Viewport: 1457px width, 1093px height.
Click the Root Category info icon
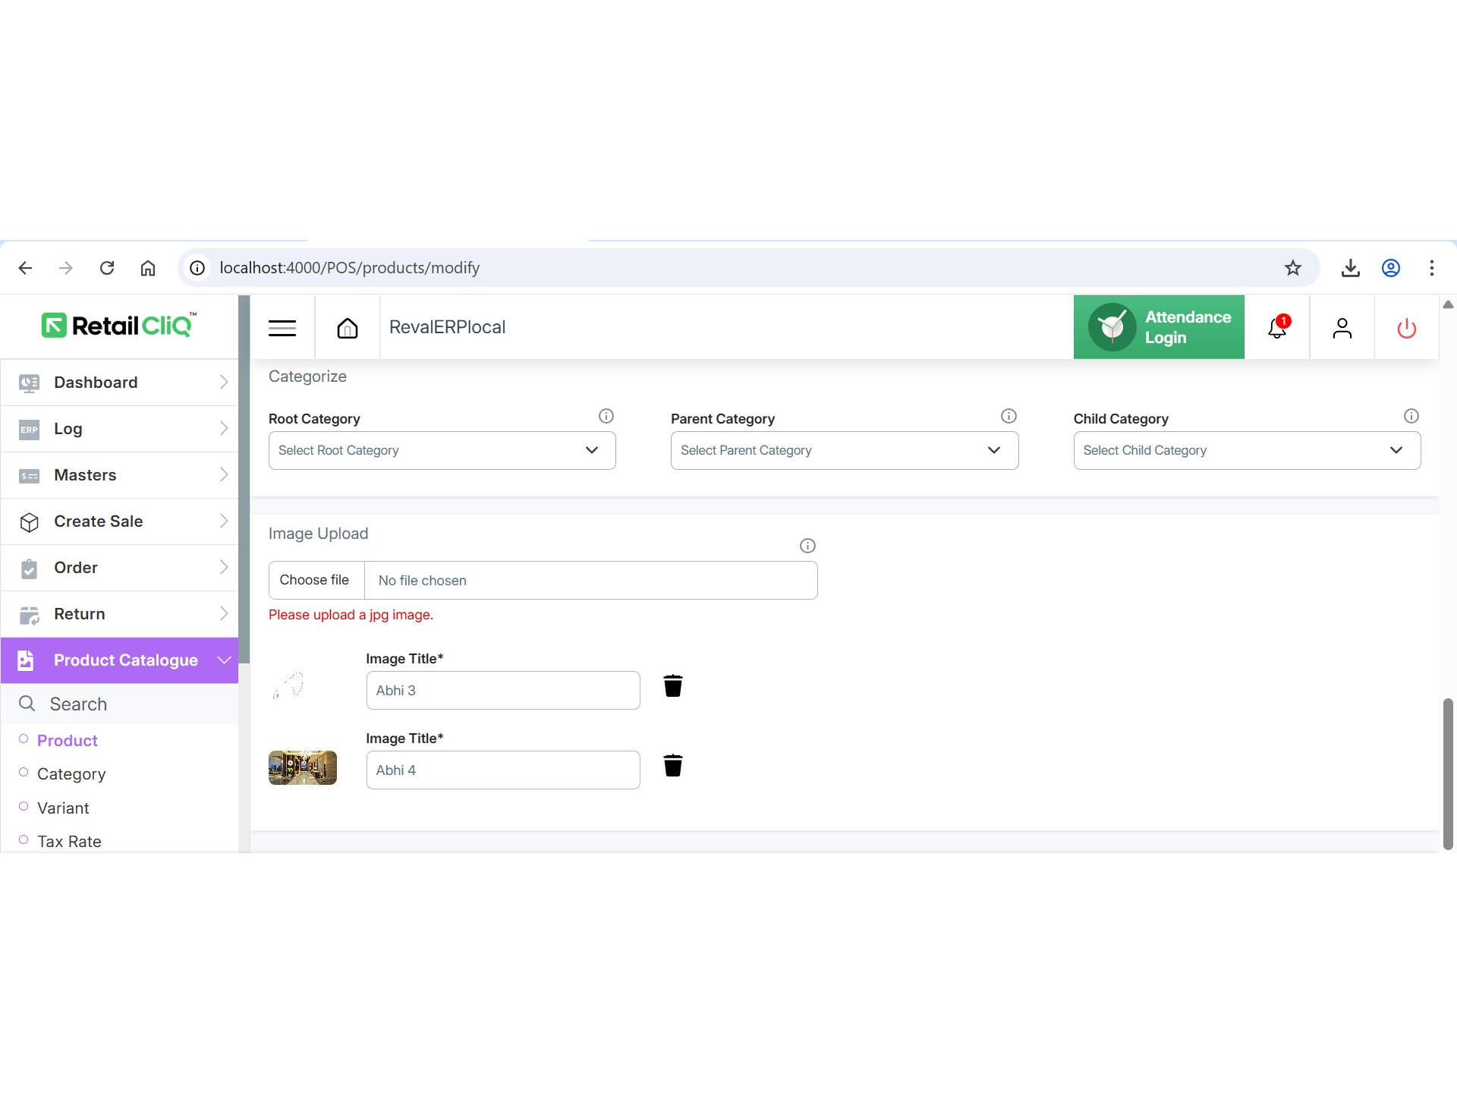[606, 416]
